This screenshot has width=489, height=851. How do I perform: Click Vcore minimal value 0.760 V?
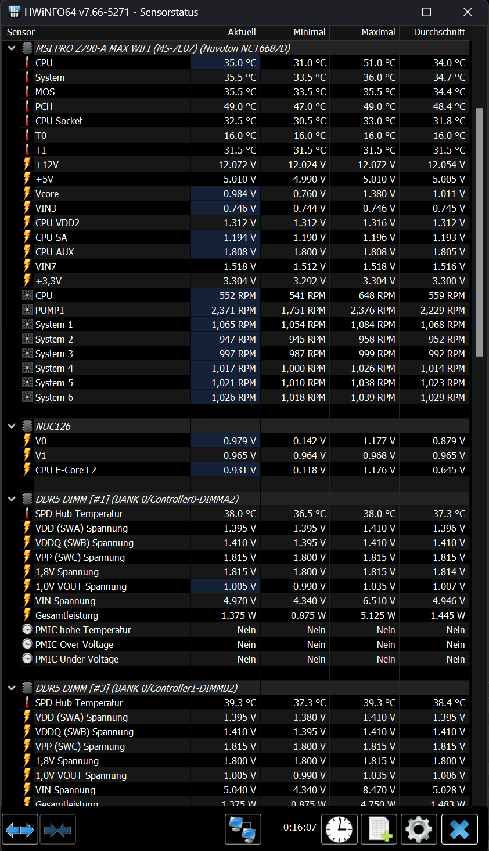(x=310, y=194)
